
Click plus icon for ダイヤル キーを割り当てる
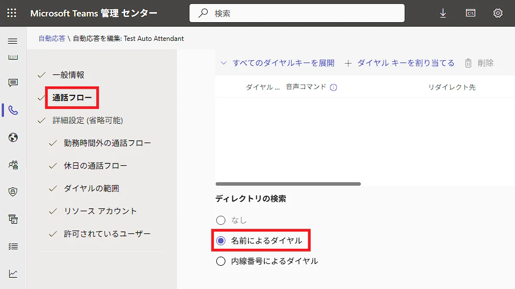[x=348, y=63]
